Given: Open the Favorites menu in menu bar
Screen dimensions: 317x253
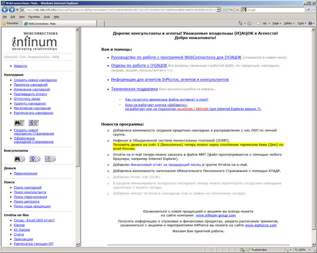Looking at the screenshot, I should 34,17.
